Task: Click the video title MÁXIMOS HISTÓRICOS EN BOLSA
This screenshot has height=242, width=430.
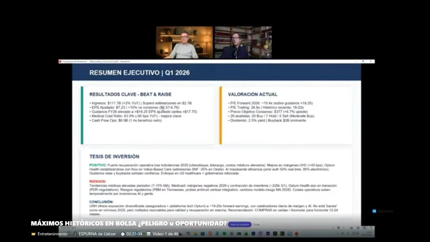Action: [129, 224]
